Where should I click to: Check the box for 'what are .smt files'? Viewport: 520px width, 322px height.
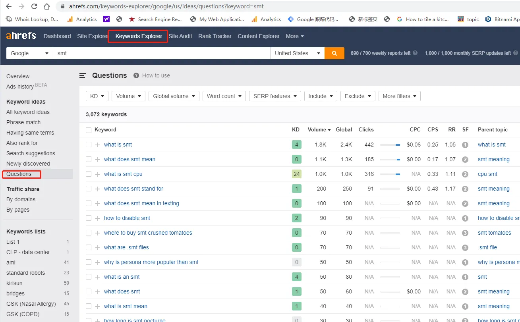click(89, 247)
